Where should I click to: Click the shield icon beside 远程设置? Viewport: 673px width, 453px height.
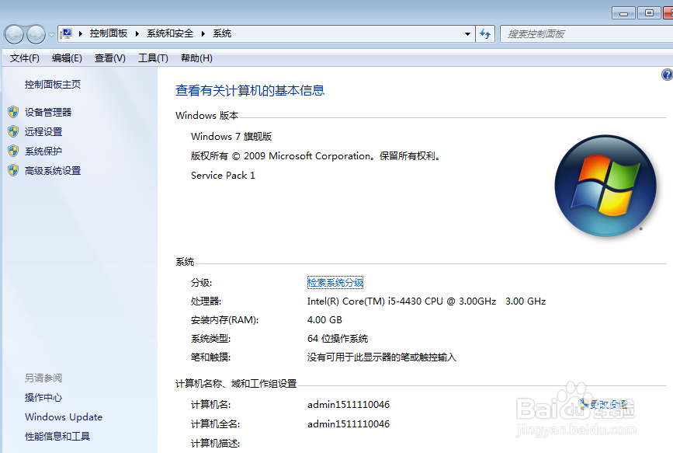[x=13, y=131]
